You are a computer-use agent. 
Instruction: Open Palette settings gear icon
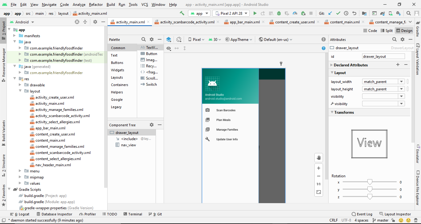tap(152, 39)
